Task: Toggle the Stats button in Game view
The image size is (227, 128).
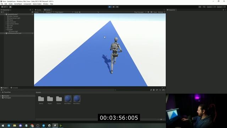Action: (x=155, y=12)
